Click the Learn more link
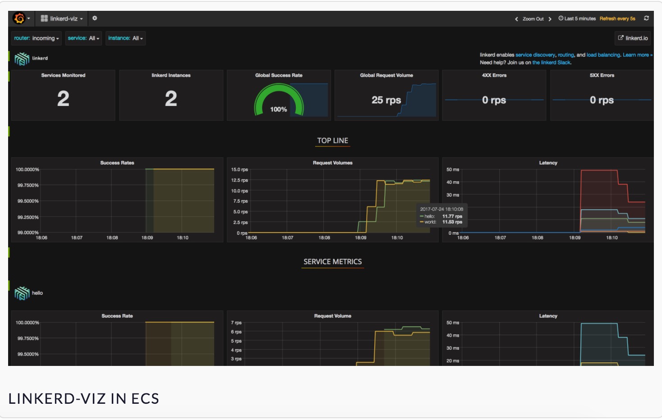 tap(638, 55)
